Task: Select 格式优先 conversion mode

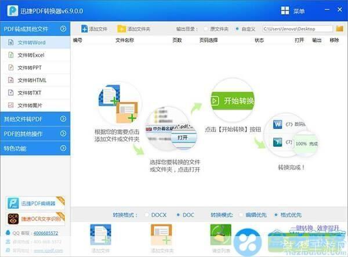Action: (276, 215)
